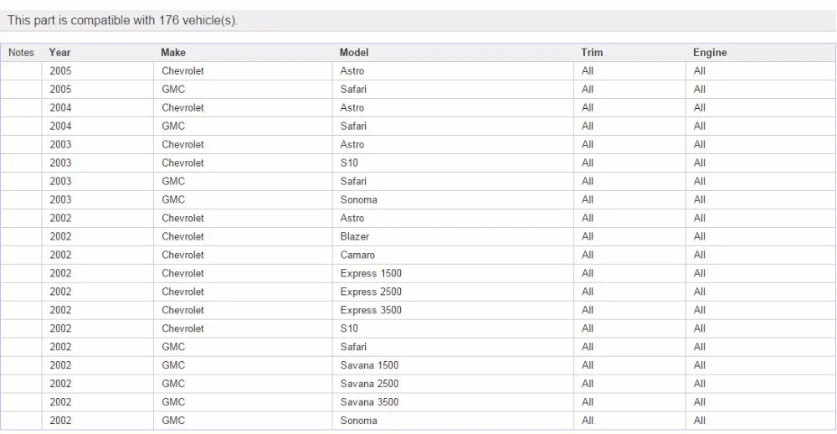Click Engine 'All' in the Blazer row
Image resolution: width=837 pixels, height=434 pixels.
700,236
